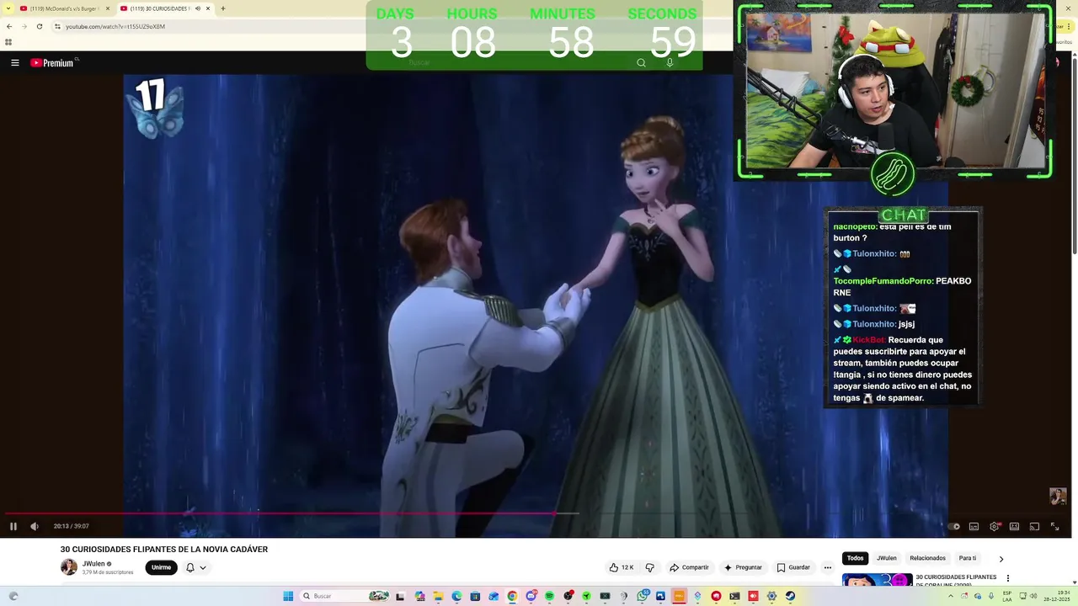Open the JWulen channel avatar
The image size is (1078, 606).
tap(69, 567)
